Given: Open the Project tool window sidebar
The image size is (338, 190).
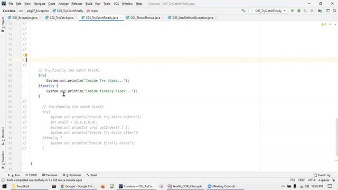Looking at the screenshot, I should [x=3, y=24].
